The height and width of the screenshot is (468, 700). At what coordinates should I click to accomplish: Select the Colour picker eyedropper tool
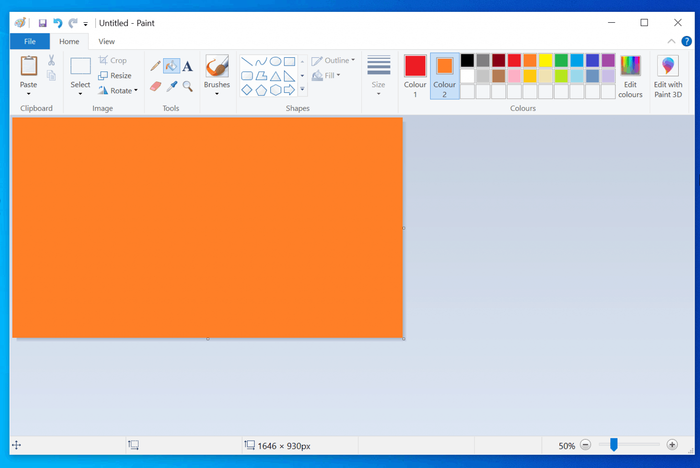[171, 86]
